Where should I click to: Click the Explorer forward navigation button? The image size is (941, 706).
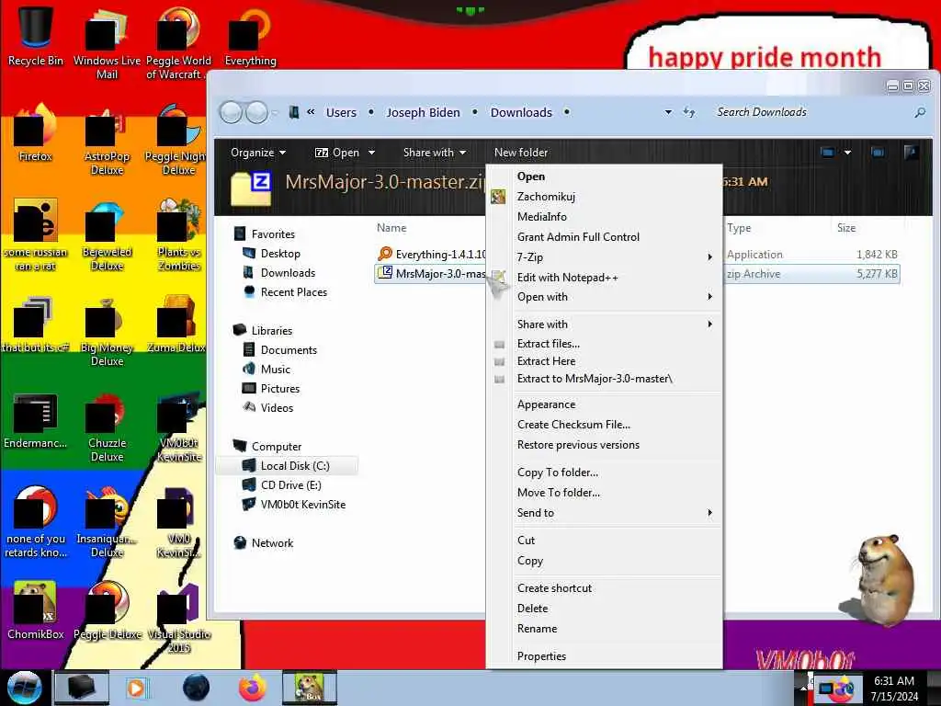point(257,112)
